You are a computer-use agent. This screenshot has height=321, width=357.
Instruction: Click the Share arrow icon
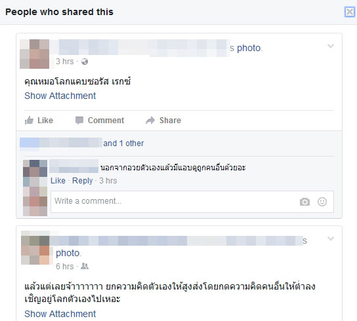pyautogui.click(x=150, y=121)
